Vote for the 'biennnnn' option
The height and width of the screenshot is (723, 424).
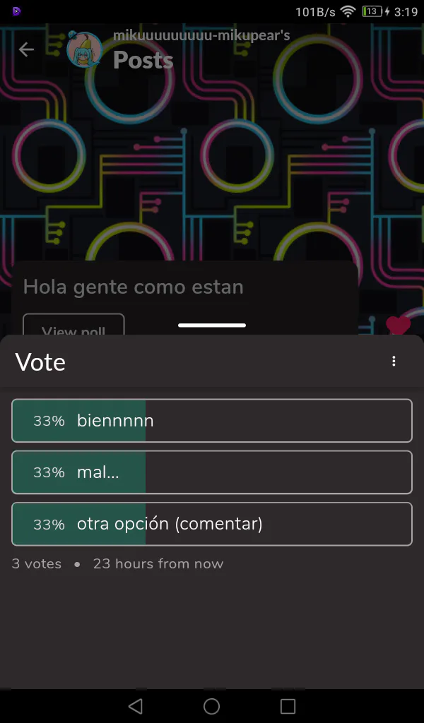coord(212,421)
